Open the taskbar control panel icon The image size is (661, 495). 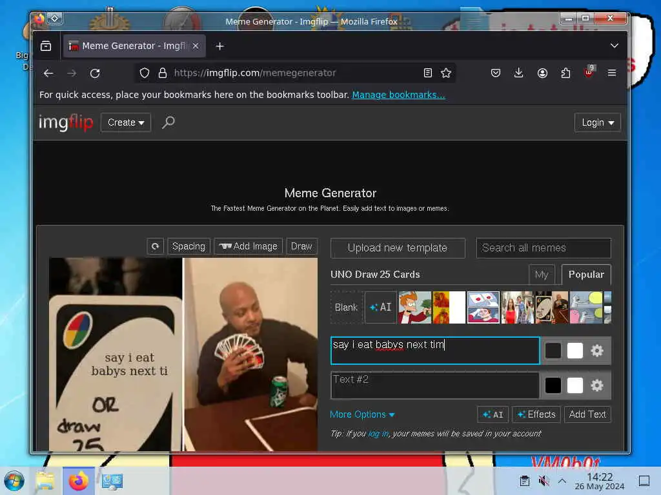[x=112, y=481]
